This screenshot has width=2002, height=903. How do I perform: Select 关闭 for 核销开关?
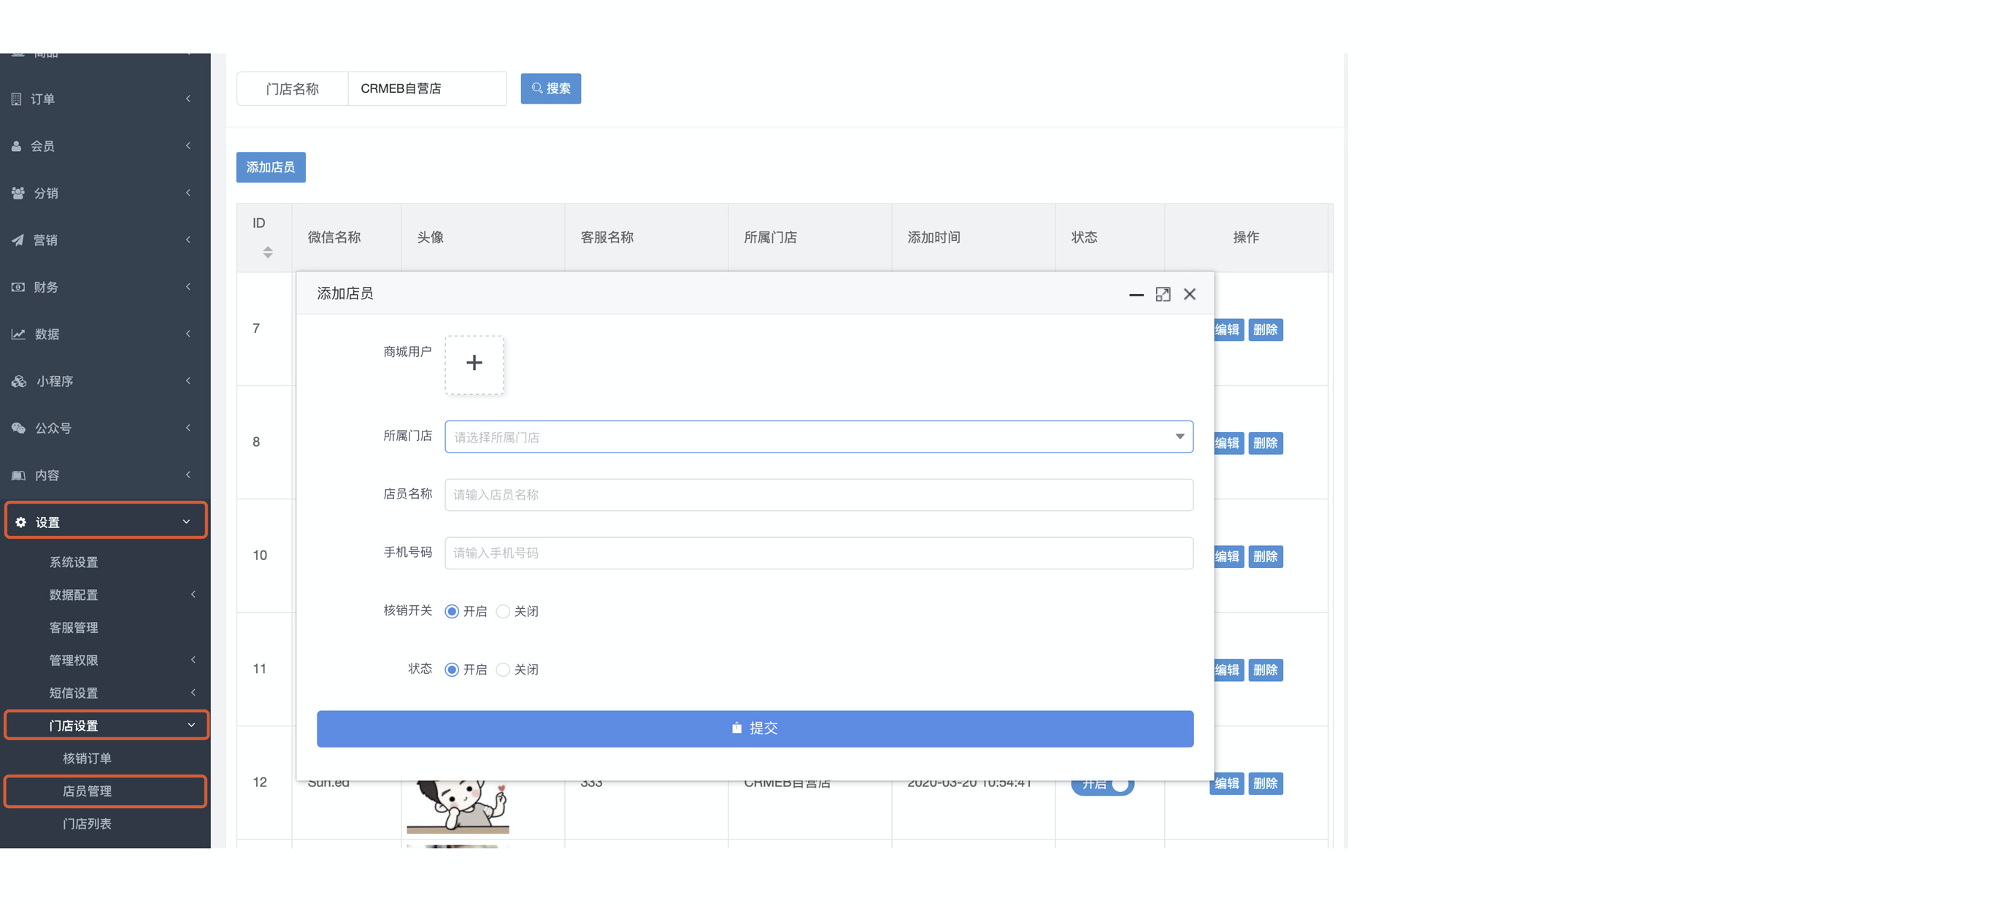[503, 612]
